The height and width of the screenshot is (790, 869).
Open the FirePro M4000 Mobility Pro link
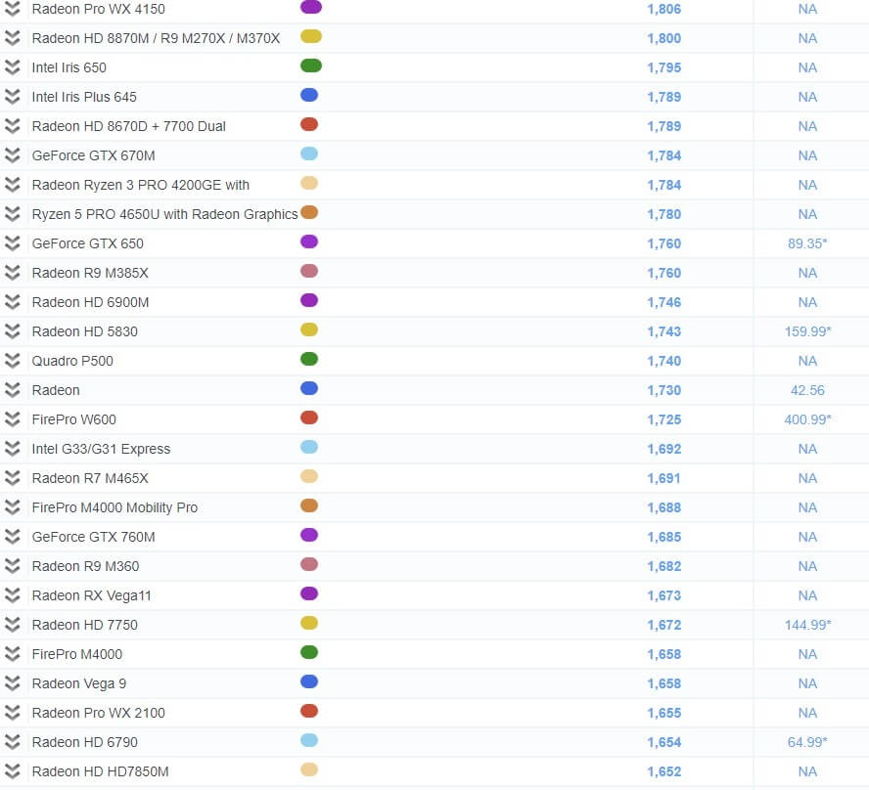(114, 507)
